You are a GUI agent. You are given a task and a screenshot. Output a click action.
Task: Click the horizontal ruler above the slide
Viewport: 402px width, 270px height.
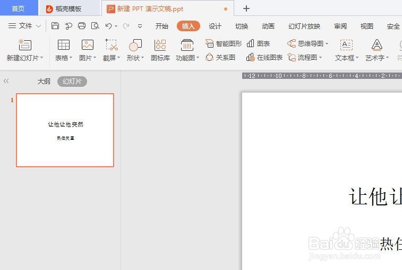tap(322, 76)
